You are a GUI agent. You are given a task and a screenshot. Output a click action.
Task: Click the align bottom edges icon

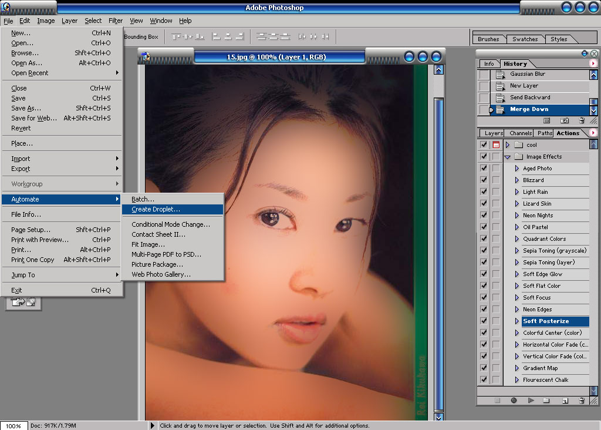click(200, 37)
